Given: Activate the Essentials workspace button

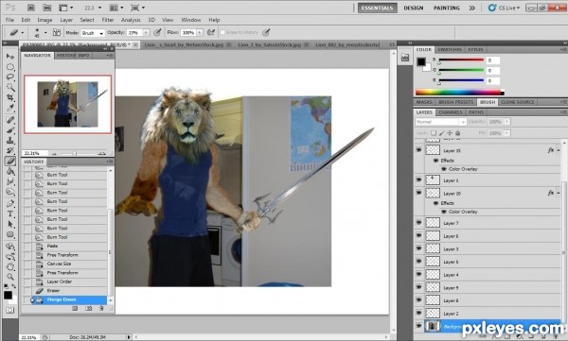Looking at the screenshot, I should coord(377,8).
